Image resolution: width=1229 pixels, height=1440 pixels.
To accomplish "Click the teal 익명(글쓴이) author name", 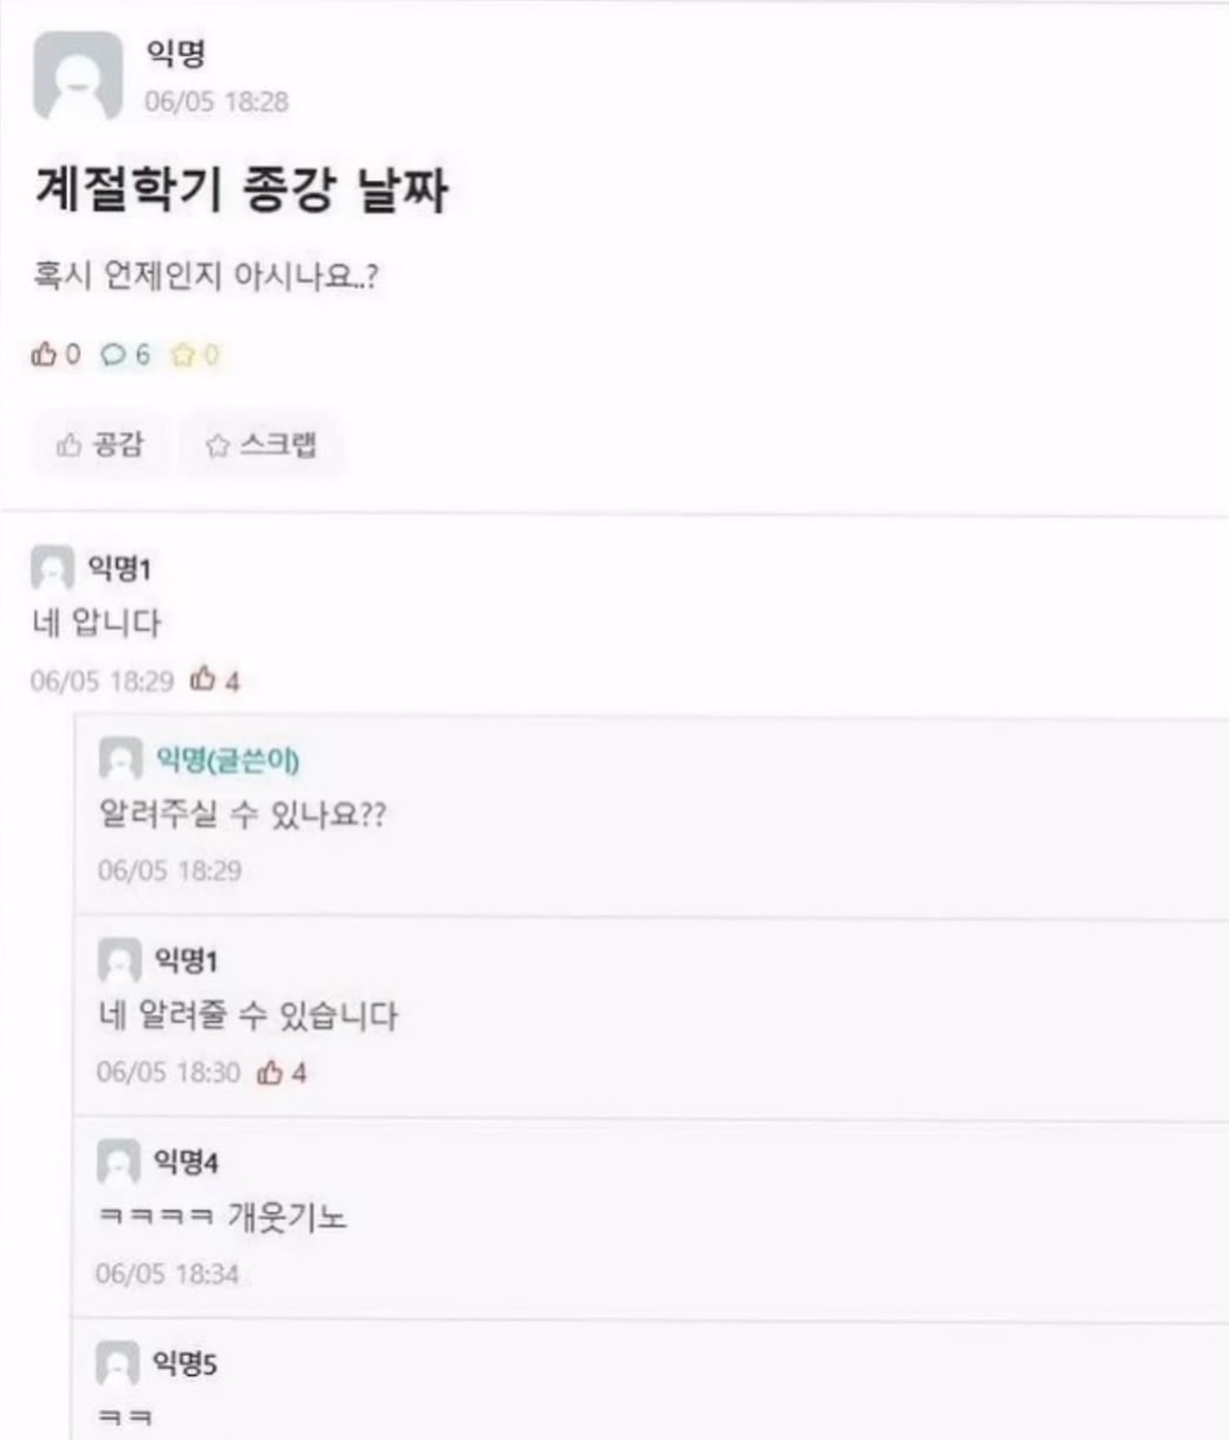I will pyautogui.click(x=227, y=761).
